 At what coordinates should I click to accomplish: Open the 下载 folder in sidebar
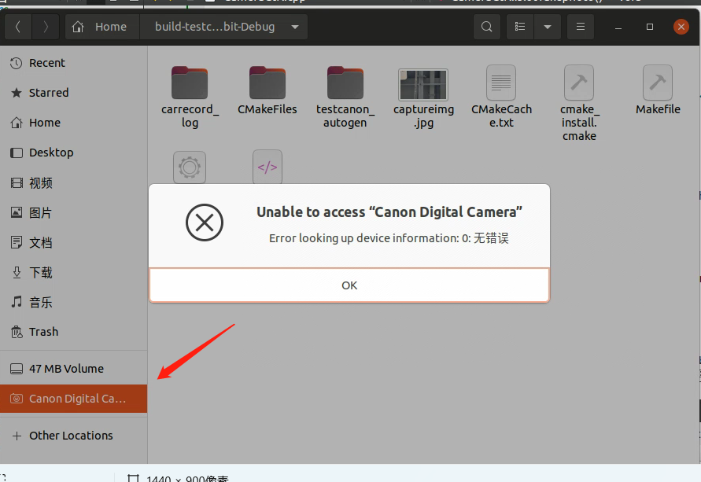click(x=73, y=273)
